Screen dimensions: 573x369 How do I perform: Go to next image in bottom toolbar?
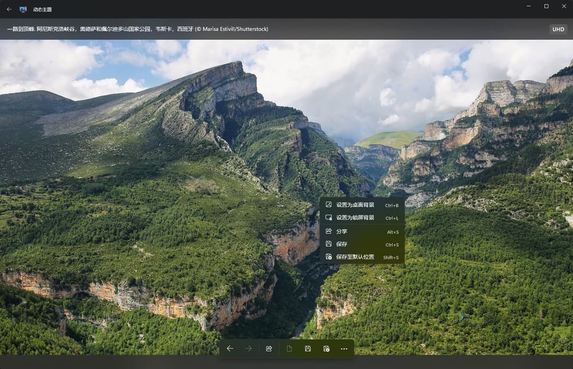(x=248, y=348)
